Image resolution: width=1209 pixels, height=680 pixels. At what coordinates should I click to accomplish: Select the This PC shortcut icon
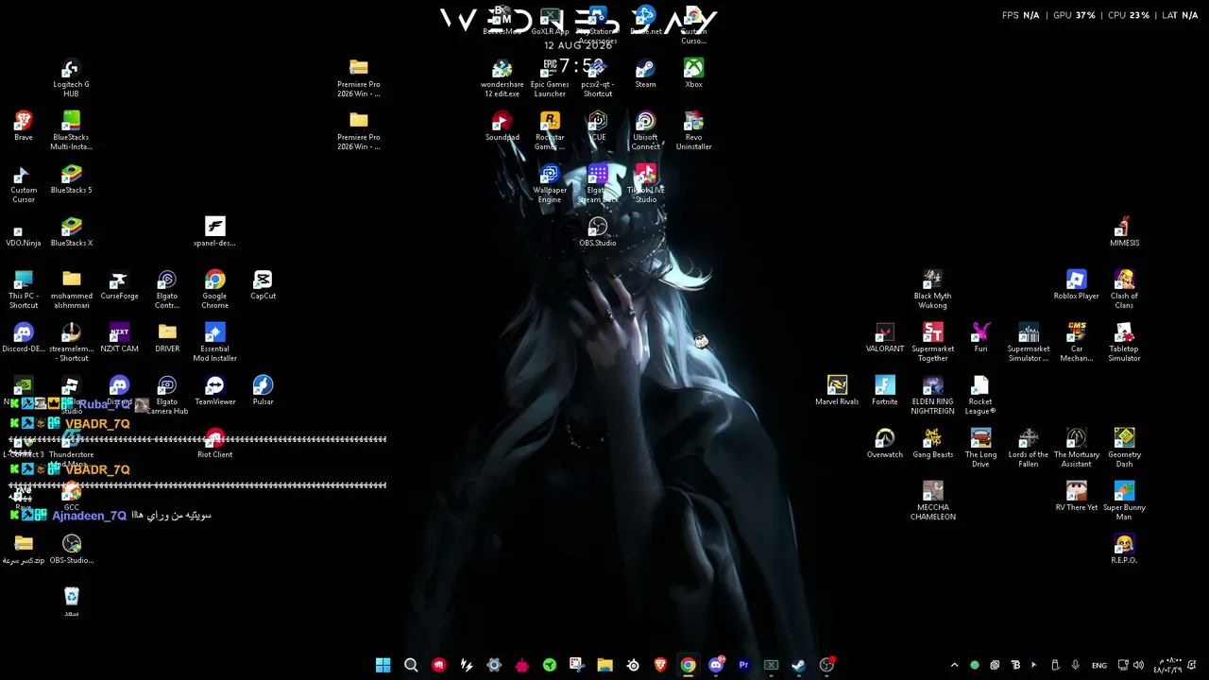(24, 290)
